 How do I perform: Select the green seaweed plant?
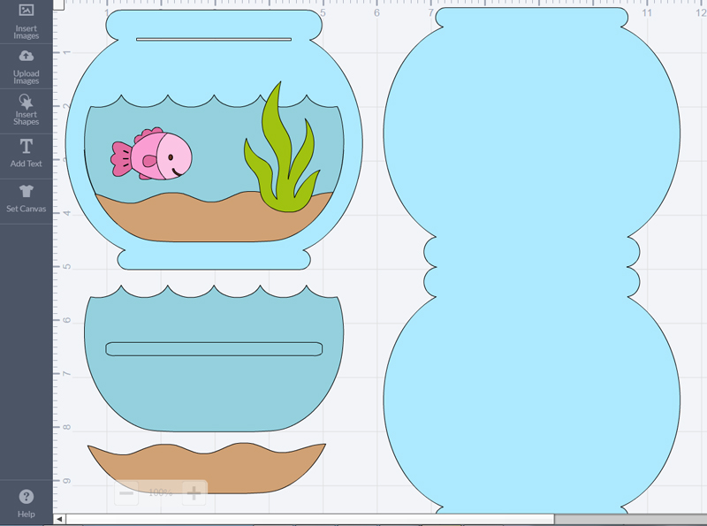280,152
